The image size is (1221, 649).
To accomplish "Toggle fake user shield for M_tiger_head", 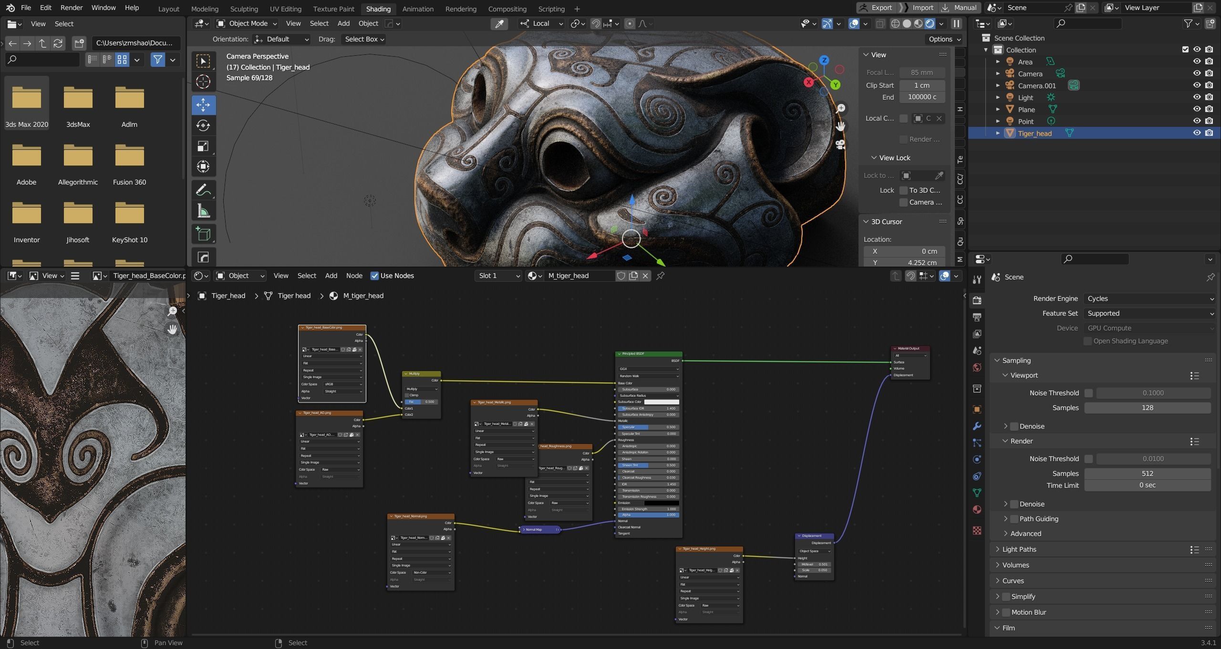I will [x=621, y=276].
